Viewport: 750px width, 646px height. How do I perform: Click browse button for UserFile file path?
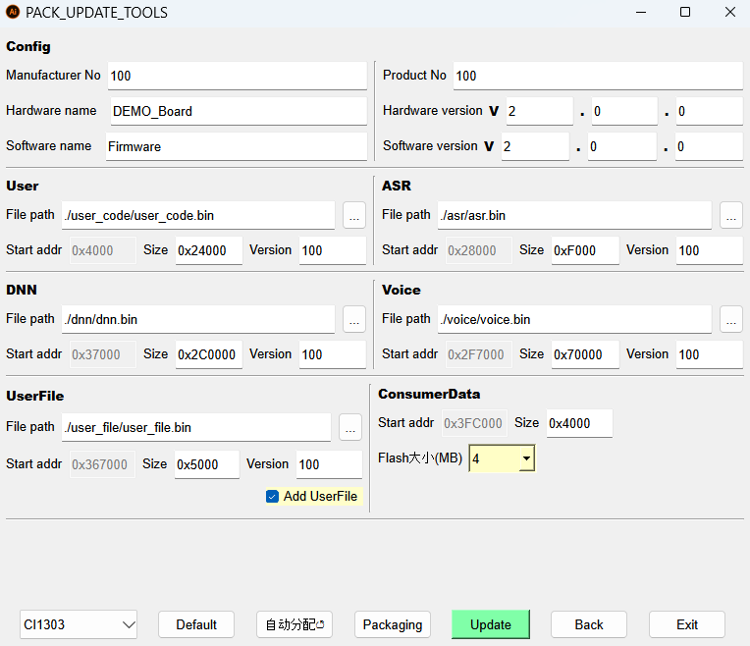[x=350, y=427]
